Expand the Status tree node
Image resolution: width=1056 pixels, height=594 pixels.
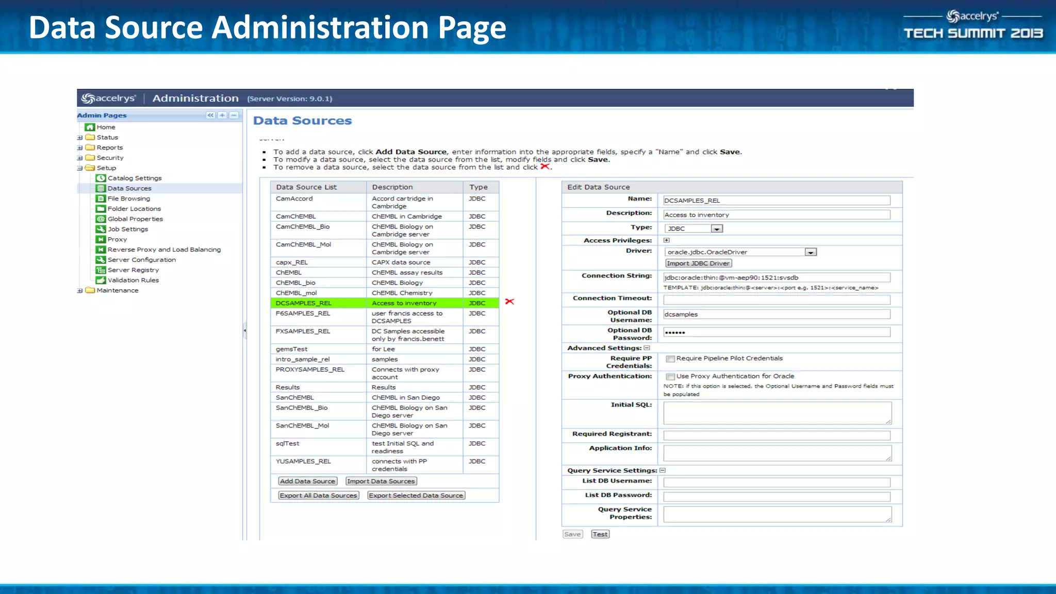click(x=80, y=138)
